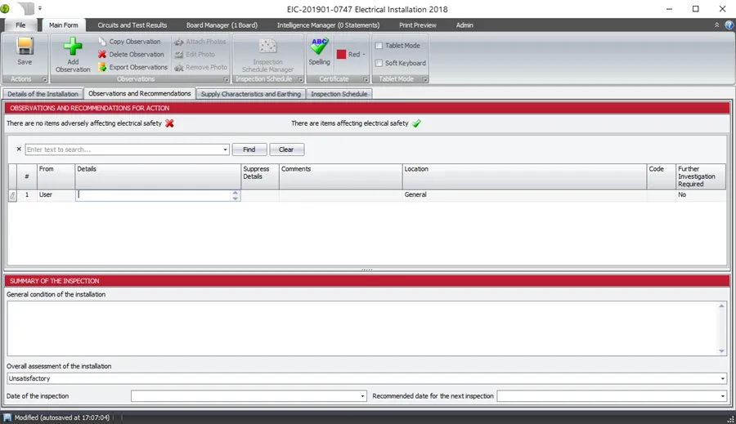Open the Date of the inspection dropdown
Viewport: 736px width, 424px height.
coord(363,396)
